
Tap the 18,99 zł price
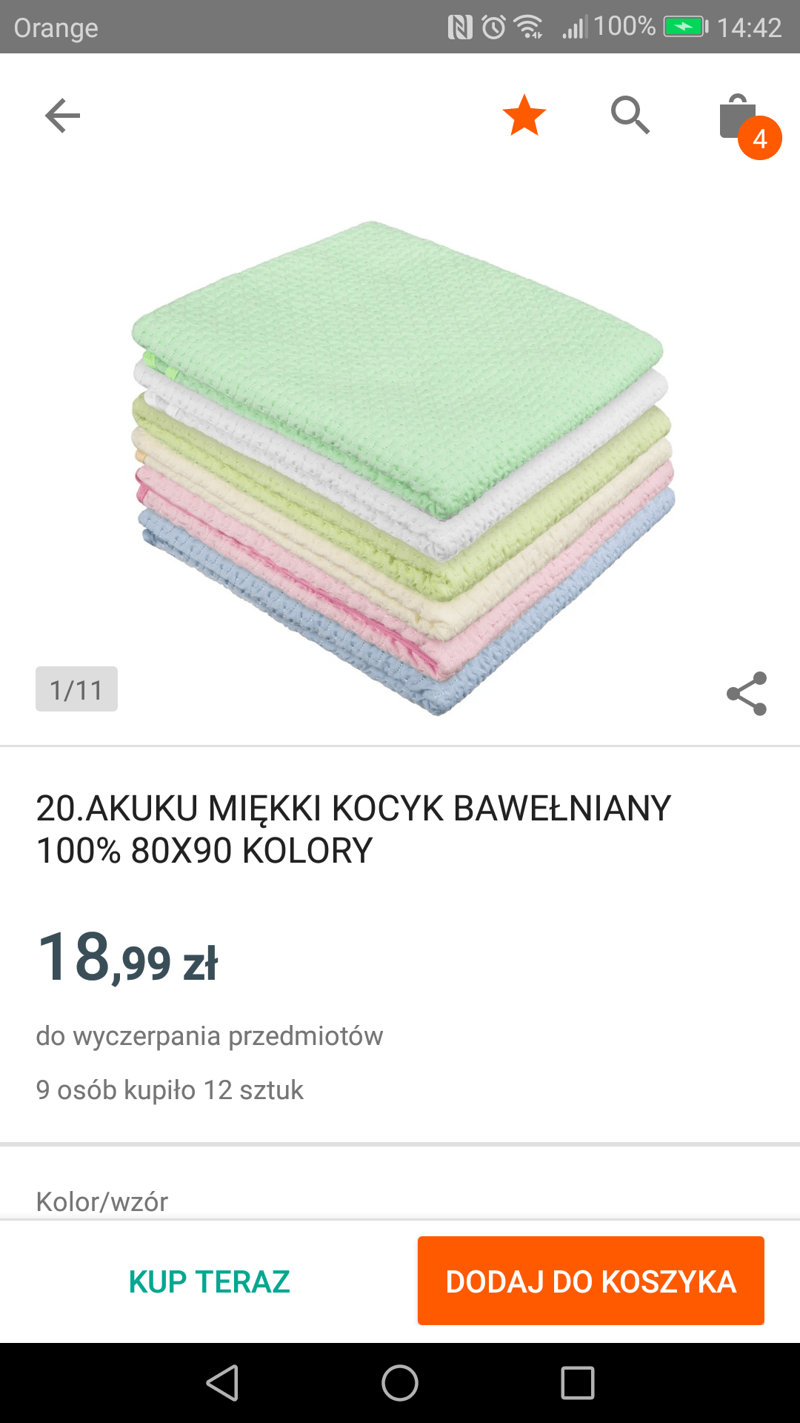[127, 958]
